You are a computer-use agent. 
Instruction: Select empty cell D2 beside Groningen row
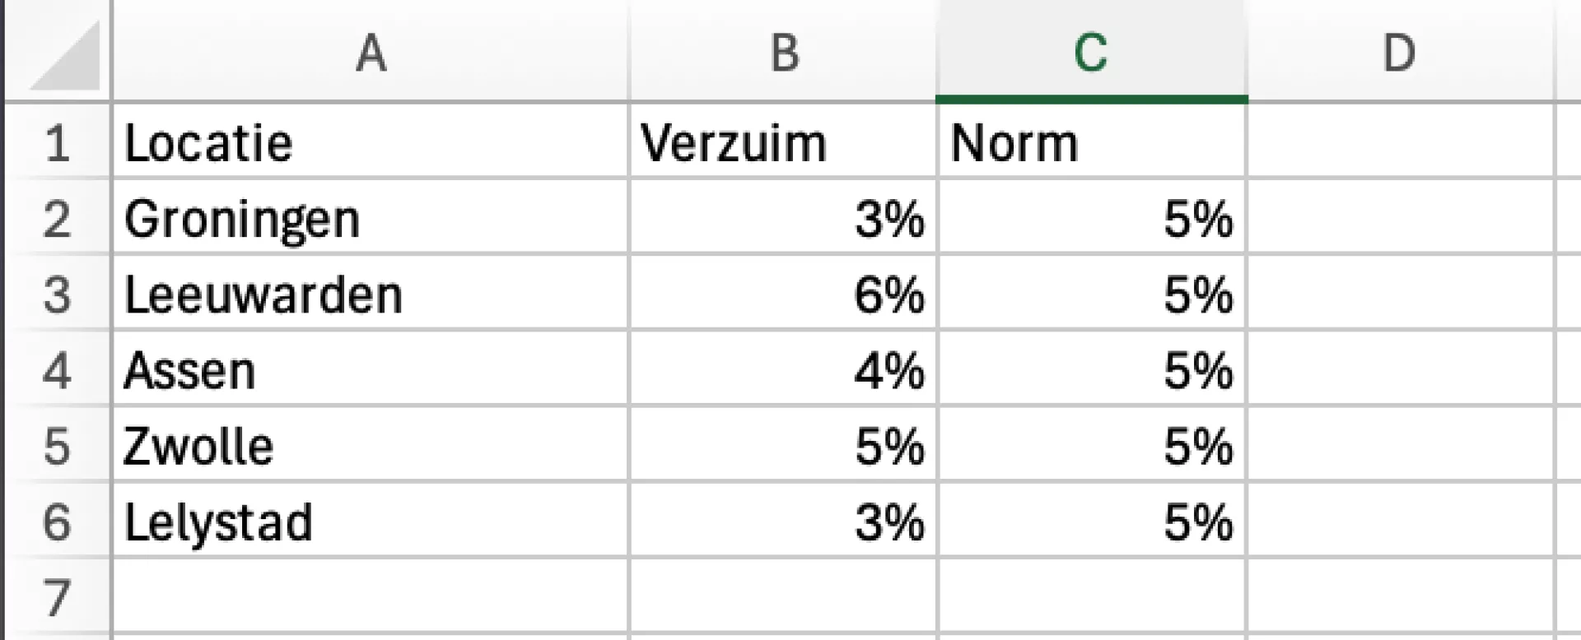coord(1399,219)
